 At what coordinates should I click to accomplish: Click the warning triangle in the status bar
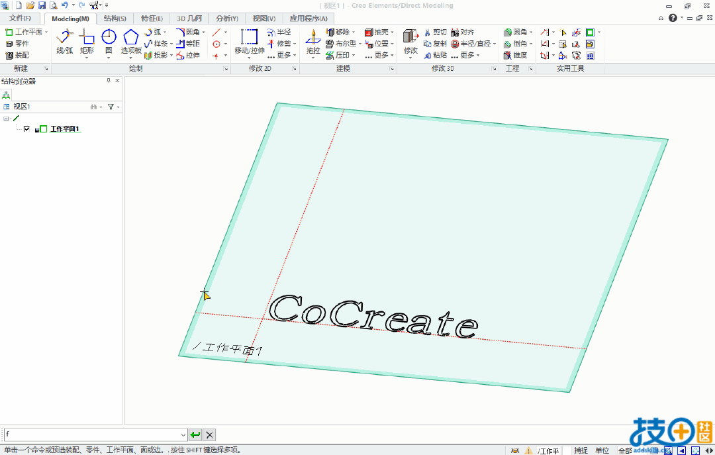528,450
